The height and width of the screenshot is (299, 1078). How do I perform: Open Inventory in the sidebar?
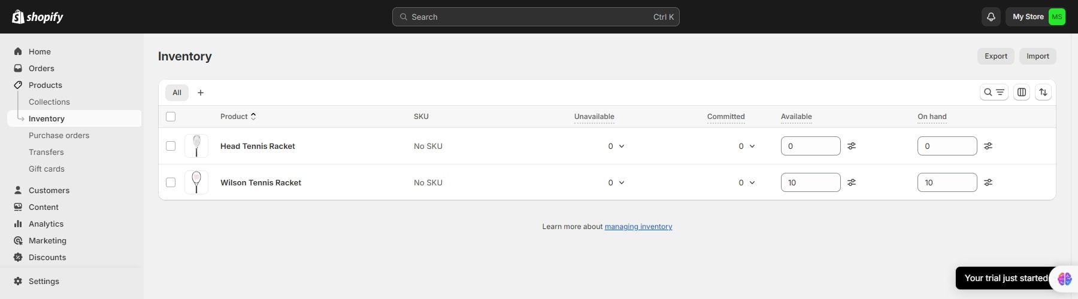[74, 118]
